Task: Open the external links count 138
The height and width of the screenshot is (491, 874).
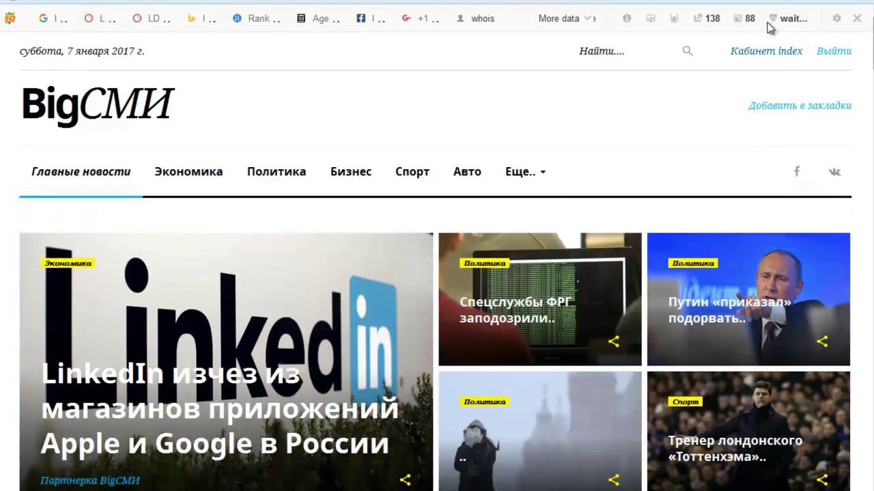Action: (x=707, y=18)
